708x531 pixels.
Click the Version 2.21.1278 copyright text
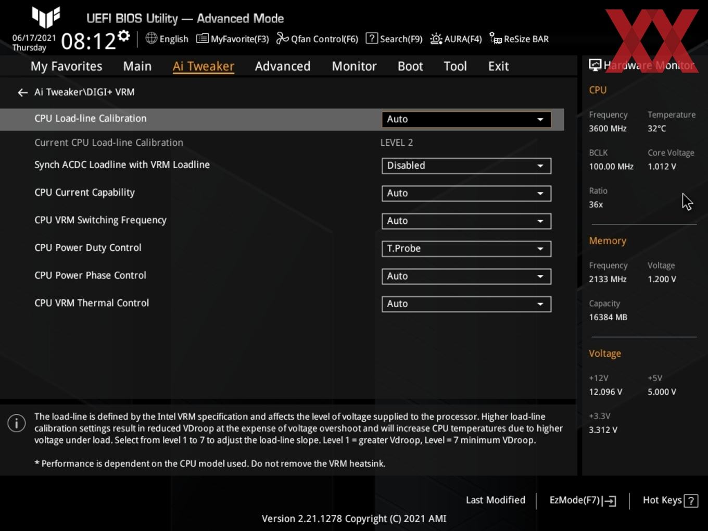354,519
